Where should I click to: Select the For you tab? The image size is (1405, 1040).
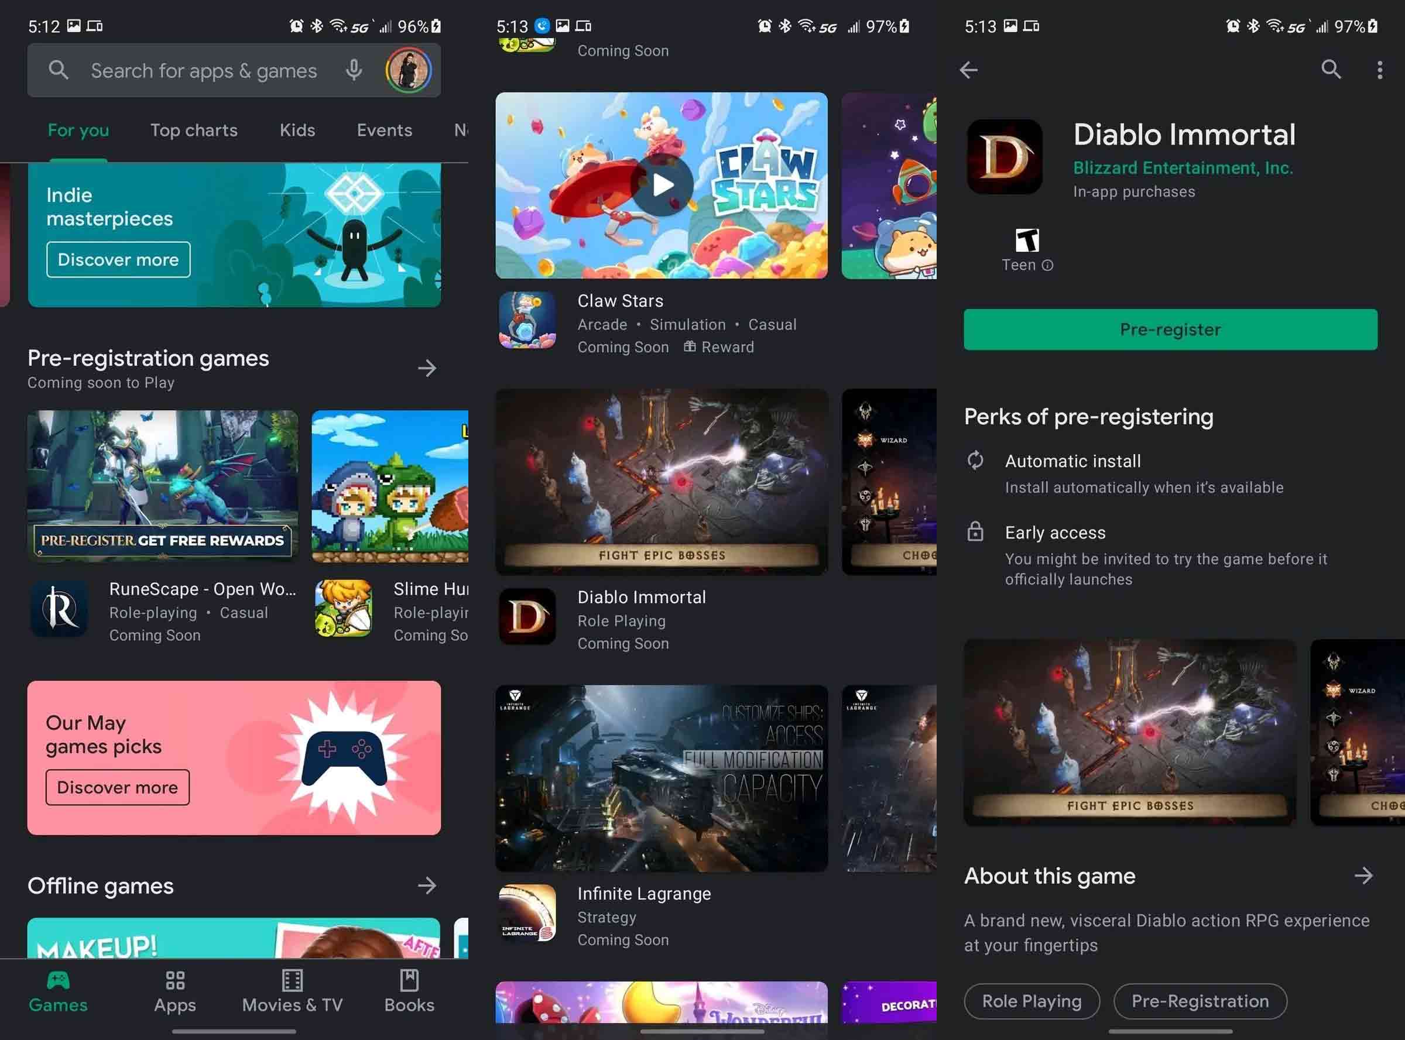tap(78, 131)
